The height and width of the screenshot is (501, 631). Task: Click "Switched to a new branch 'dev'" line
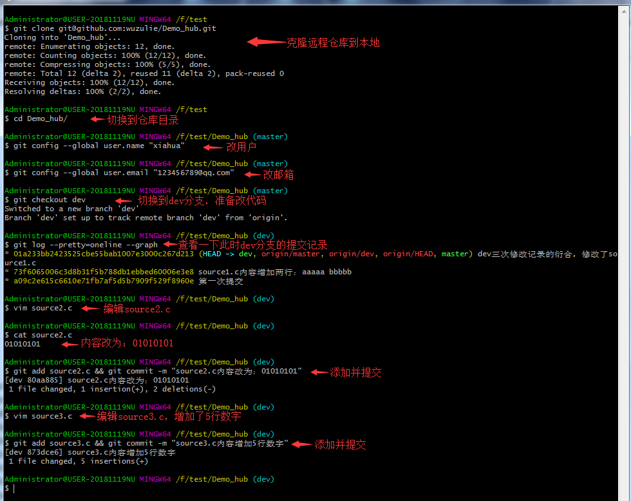coord(71,209)
